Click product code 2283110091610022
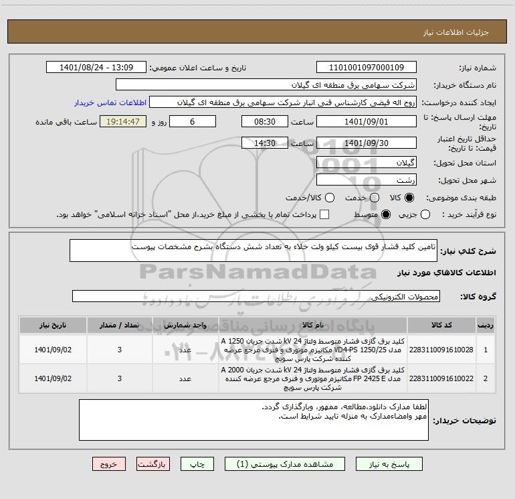515x499 pixels. click(441, 378)
